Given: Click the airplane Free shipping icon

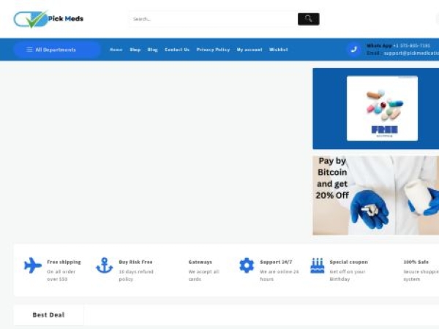Looking at the screenshot, I should pos(33,265).
